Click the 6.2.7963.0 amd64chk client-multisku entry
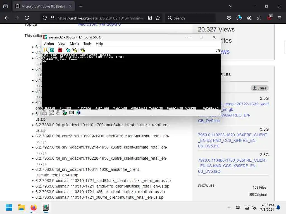Screen dimensions: 286x214 point(103,181)
